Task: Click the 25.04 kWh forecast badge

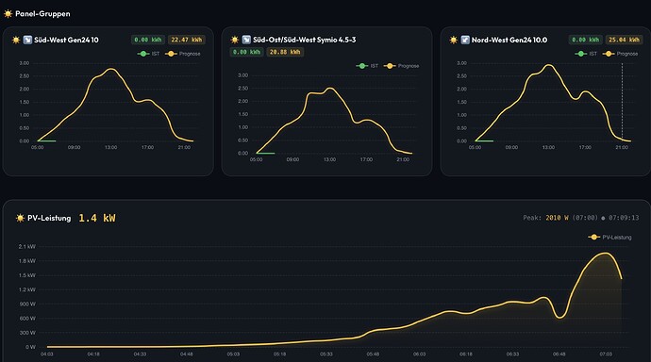Action: (624, 40)
